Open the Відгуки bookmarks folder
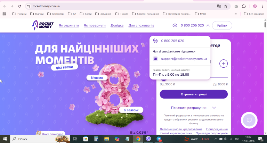The height and width of the screenshot is (143, 267). (x=37, y=14)
